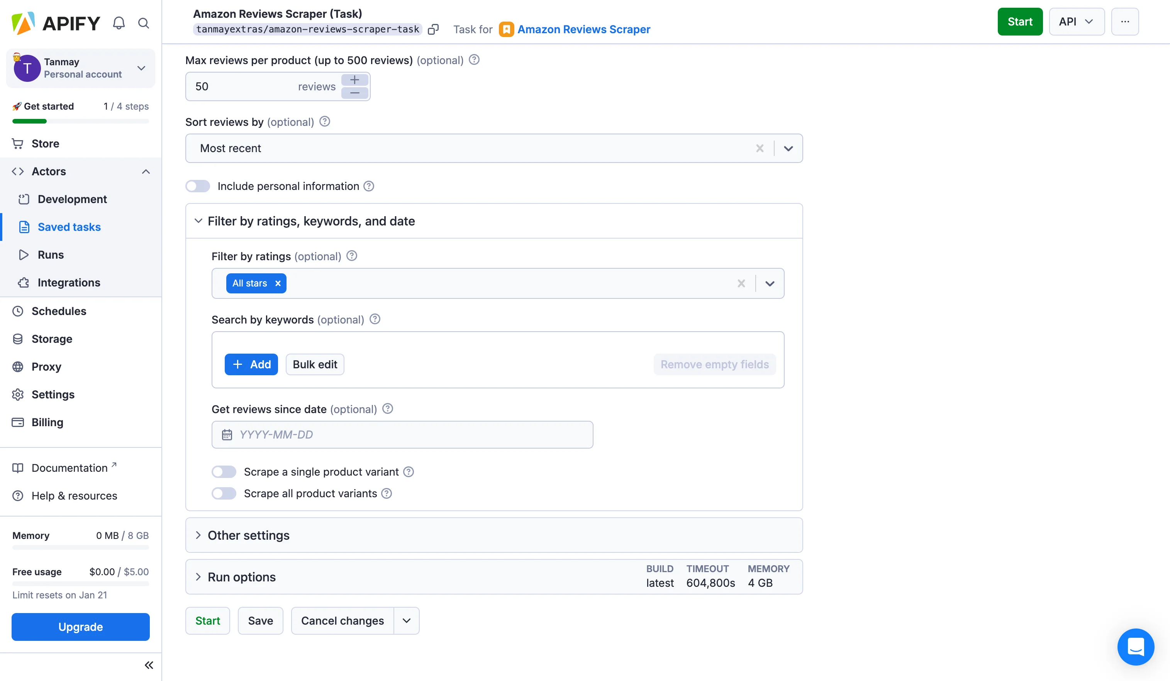Open the notifications bell icon
This screenshot has height=681, width=1170.
point(119,23)
